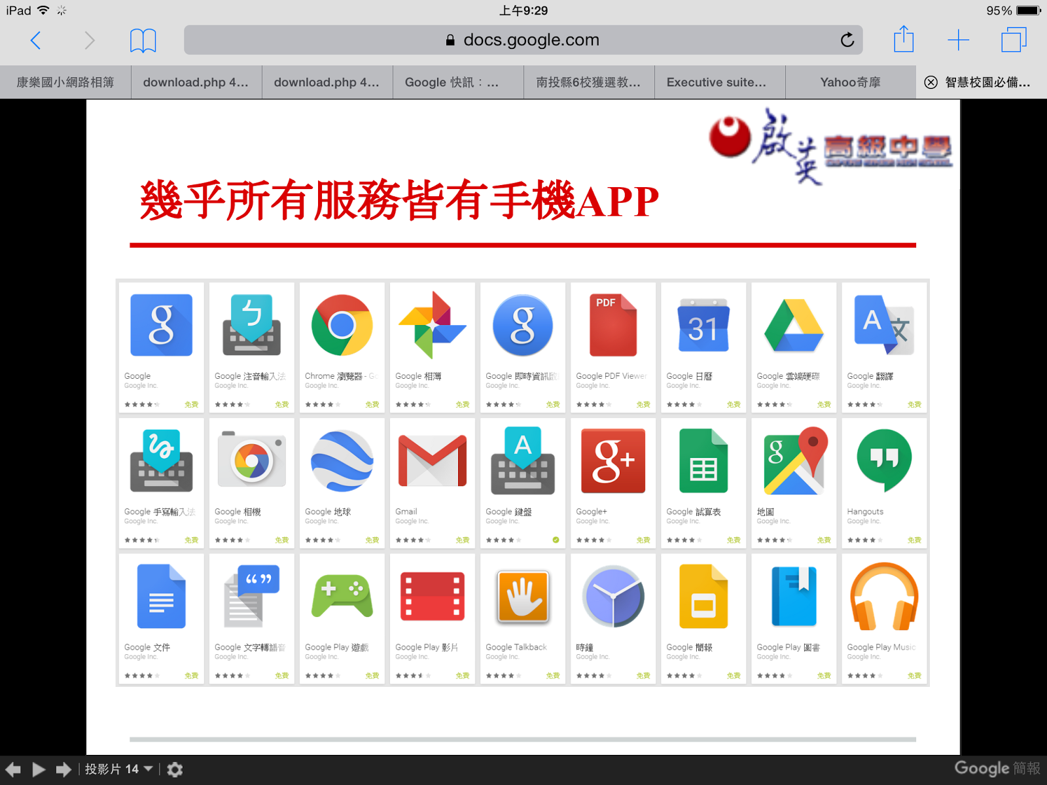Tap the Chrome 瀏覽器 app icon

coord(342,325)
